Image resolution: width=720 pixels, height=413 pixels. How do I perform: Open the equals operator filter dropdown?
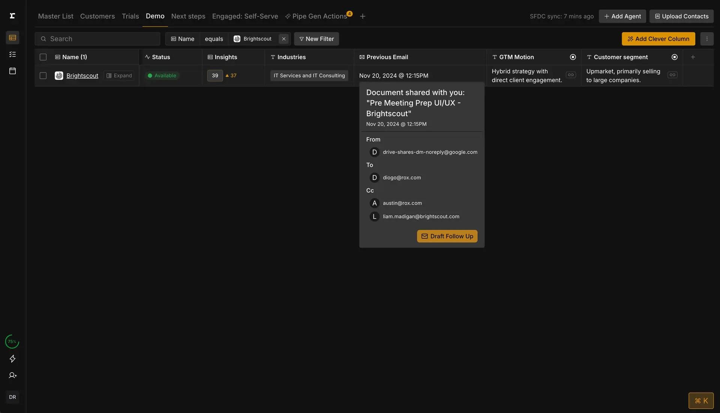tap(214, 39)
